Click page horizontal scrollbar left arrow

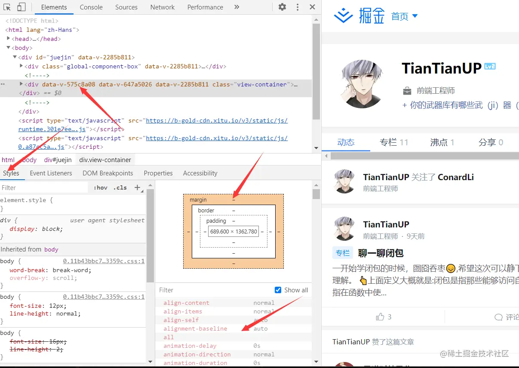coord(326,156)
